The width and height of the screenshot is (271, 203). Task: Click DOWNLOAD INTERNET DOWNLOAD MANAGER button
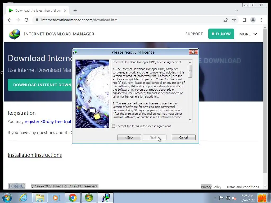pos(40,85)
